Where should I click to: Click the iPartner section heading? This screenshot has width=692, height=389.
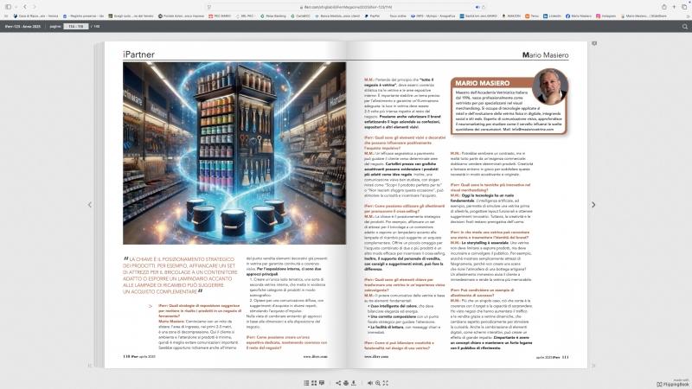coord(138,54)
